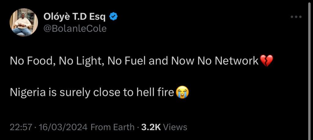Open the @BolanleCole handle link

[x=75, y=28]
